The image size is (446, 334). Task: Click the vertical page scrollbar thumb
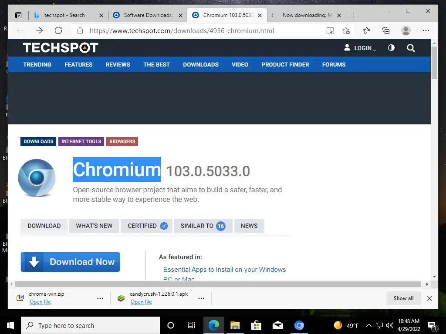434,63
